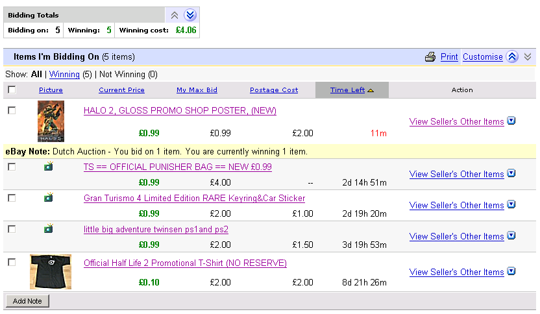Open the Halo 2 poster thumbnail image
The width and height of the screenshot is (540, 314).
(51, 122)
